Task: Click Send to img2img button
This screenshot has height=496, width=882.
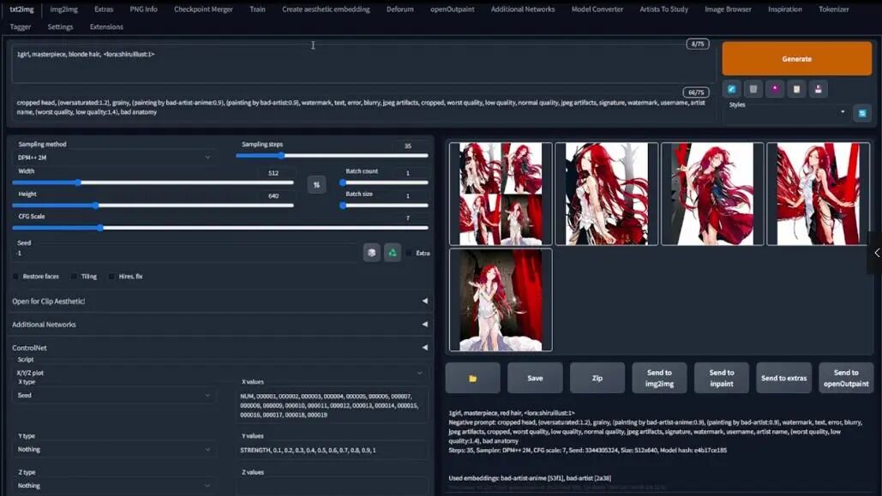Action: tap(659, 378)
